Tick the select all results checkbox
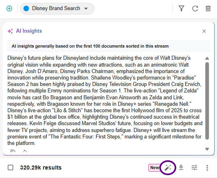The height and width of the screenshot is (178, 217). [x=10, y=168]
